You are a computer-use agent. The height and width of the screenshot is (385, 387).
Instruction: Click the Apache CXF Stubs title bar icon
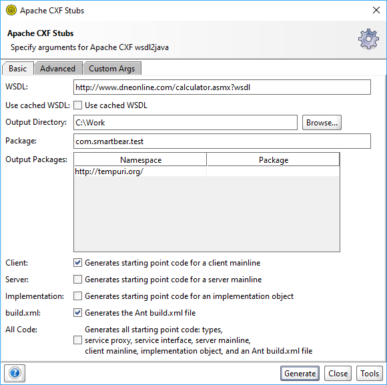tap(11, 11)
